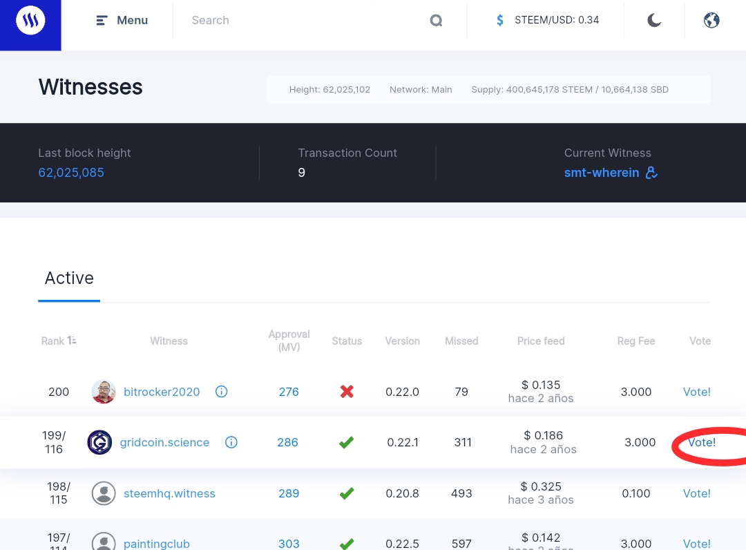Toggle dark mode moon icon
The width and height of the screenshot is (746, 550).
coord(654,20)
